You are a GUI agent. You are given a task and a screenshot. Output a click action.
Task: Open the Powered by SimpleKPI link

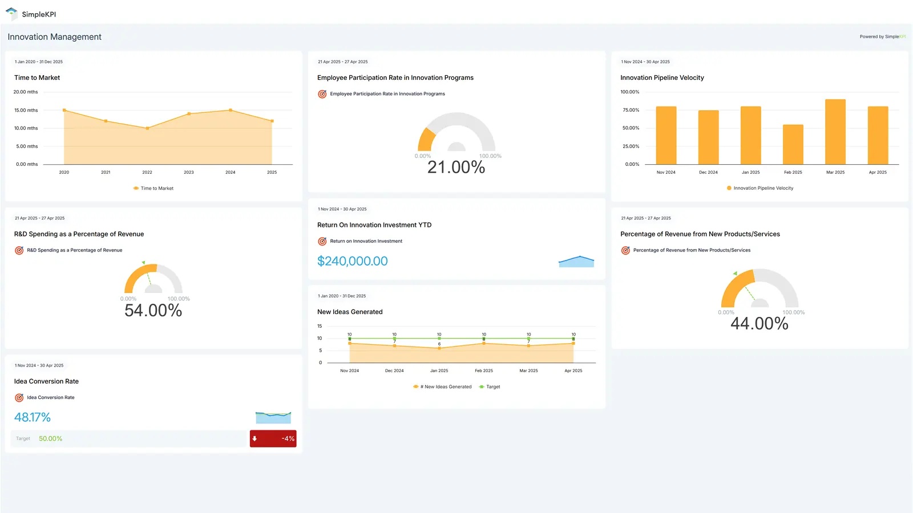tap(882, 36)
